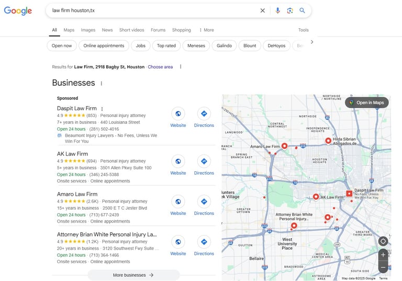
Task: Show more filter chips with arrow
Action: tap(312, 42)
